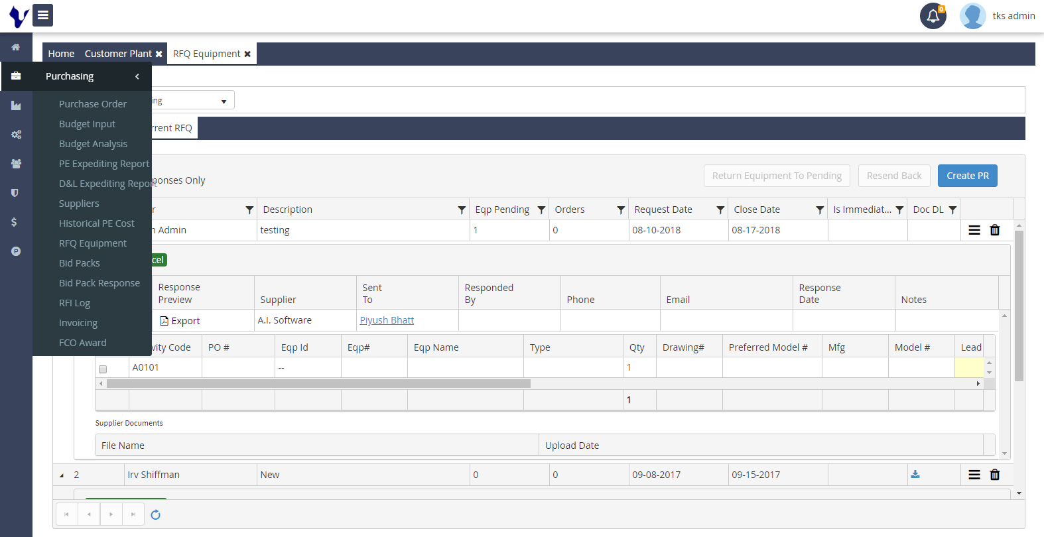The width and height of the screenshot is (1044, 537).
Task: Open the Close Date column filter
Action: (820, 209)
